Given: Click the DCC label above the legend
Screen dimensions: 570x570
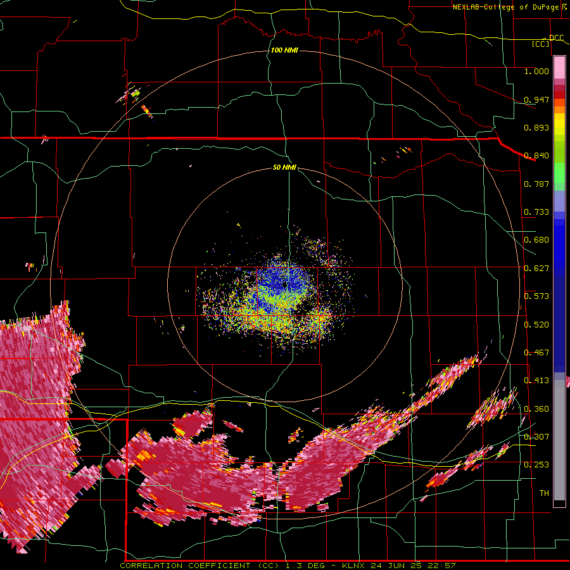Looking at the screenshot, I should coord(556,38).
